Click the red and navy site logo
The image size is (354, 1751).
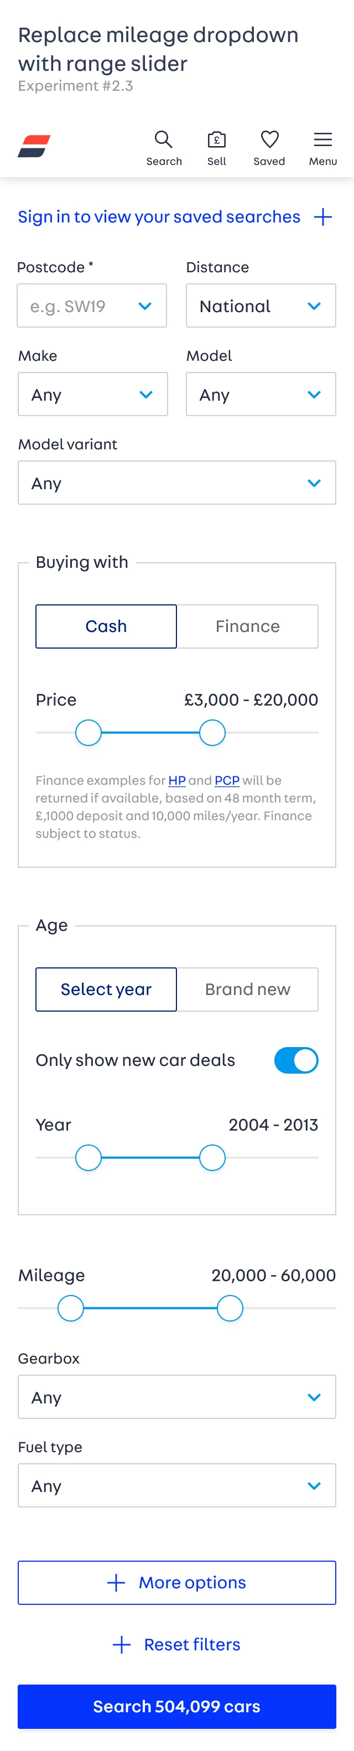point(34,146)
